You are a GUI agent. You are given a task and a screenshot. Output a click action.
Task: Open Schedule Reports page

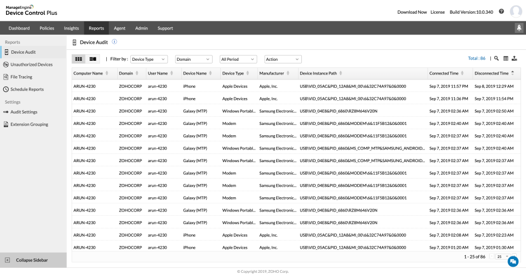pyautogui.click(x=27, y=89)
